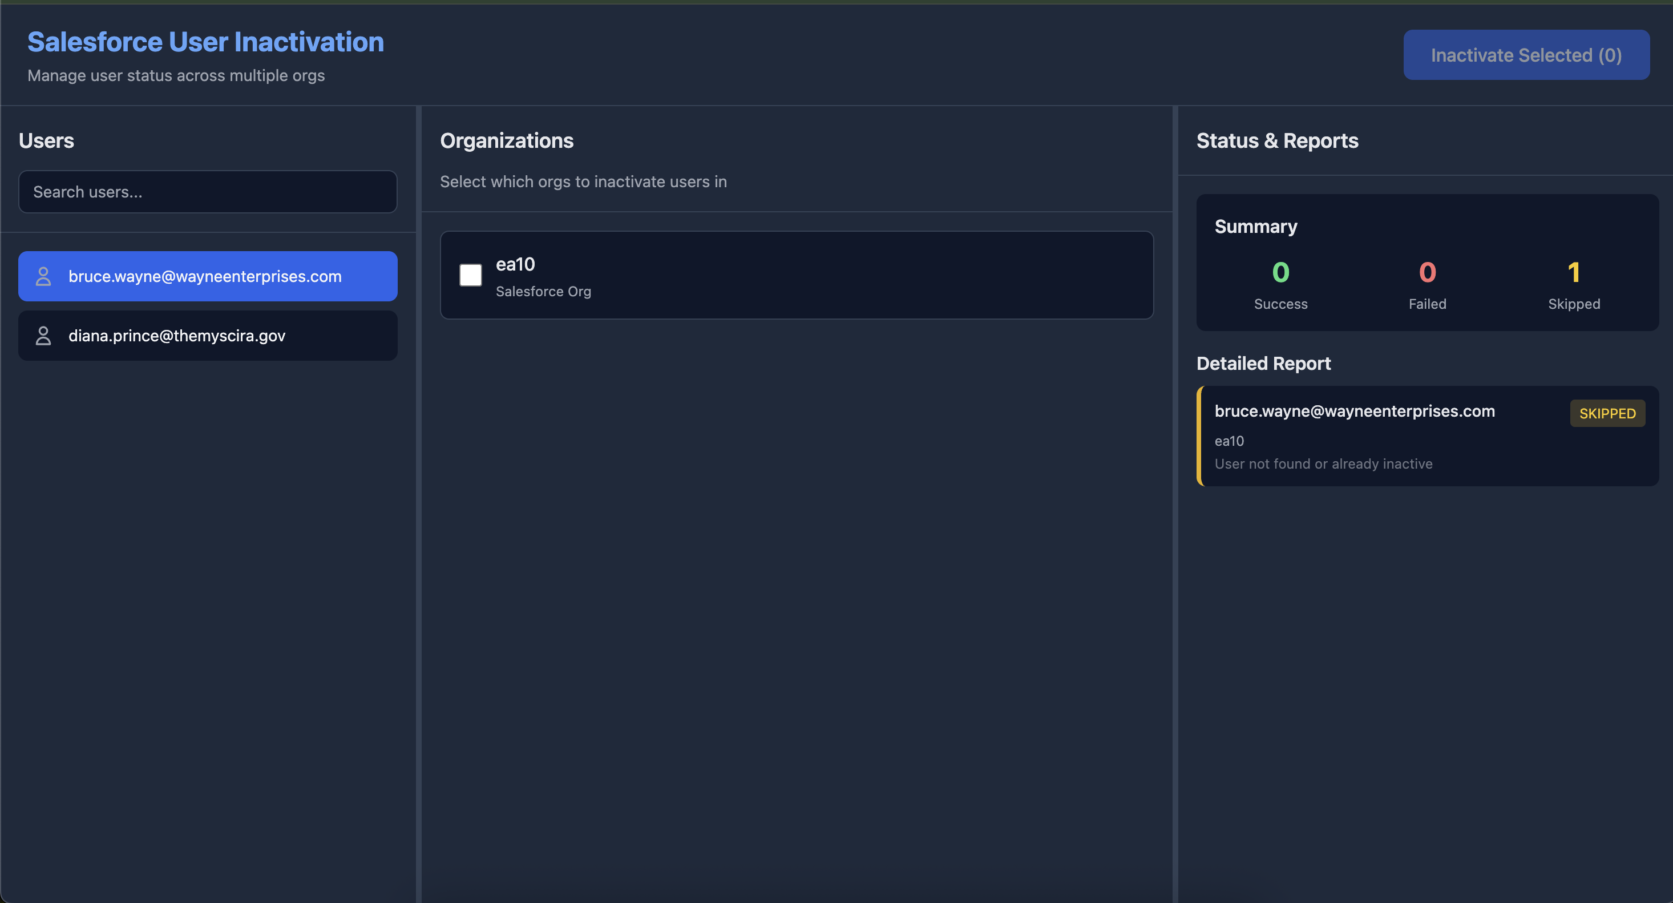Click the Salesforce User Inactivation title
The height and width of the screenshot is (903, 1673).
(205, 41)
